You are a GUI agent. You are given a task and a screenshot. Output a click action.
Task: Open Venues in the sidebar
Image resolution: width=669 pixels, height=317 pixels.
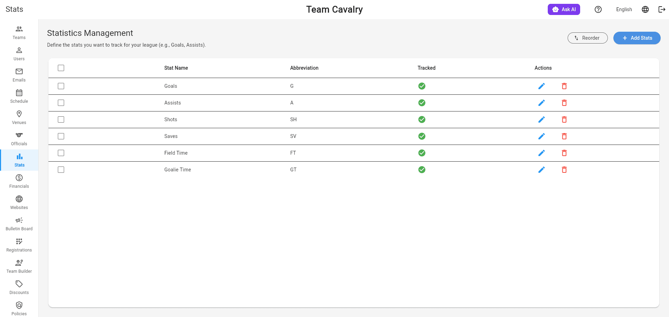click(19, 118)
